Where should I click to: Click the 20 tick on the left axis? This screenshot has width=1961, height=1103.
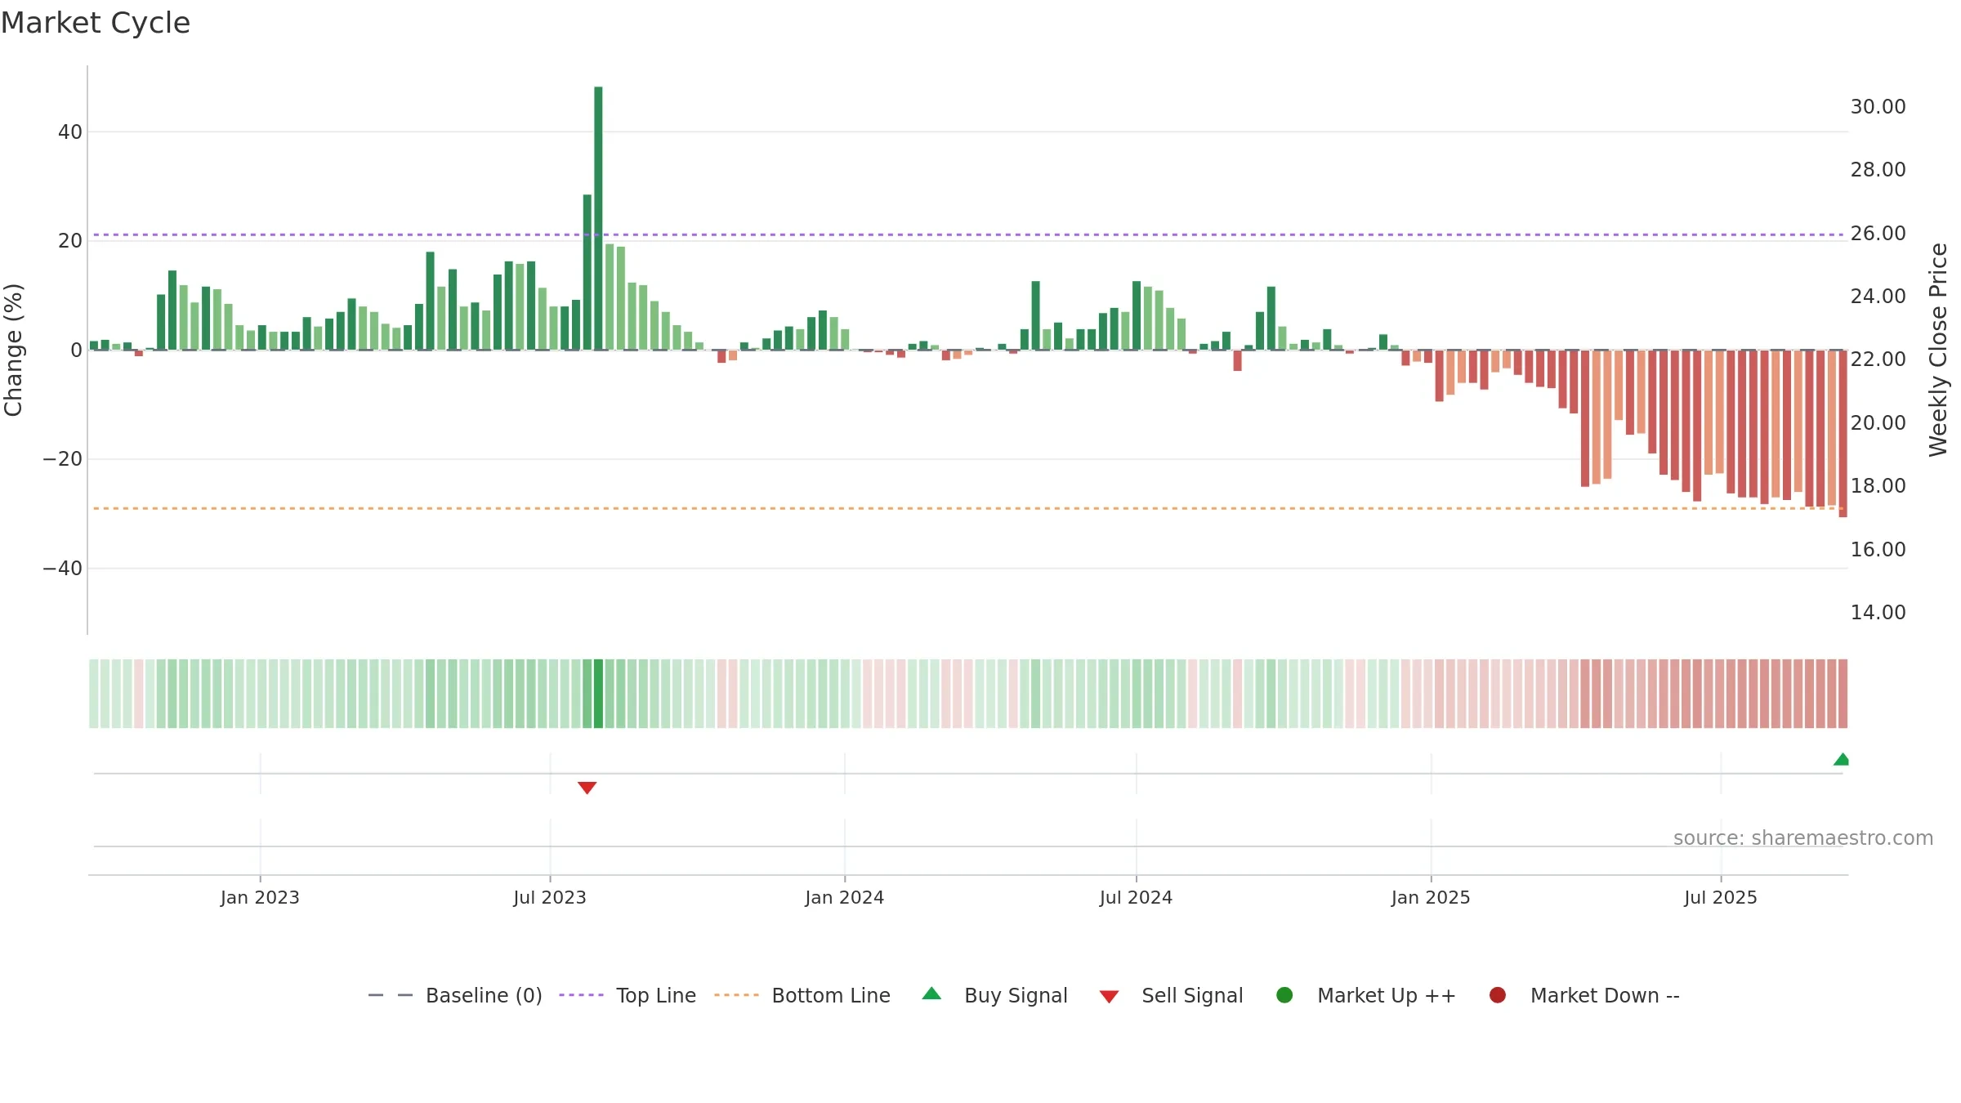click(x=70, y=241)
